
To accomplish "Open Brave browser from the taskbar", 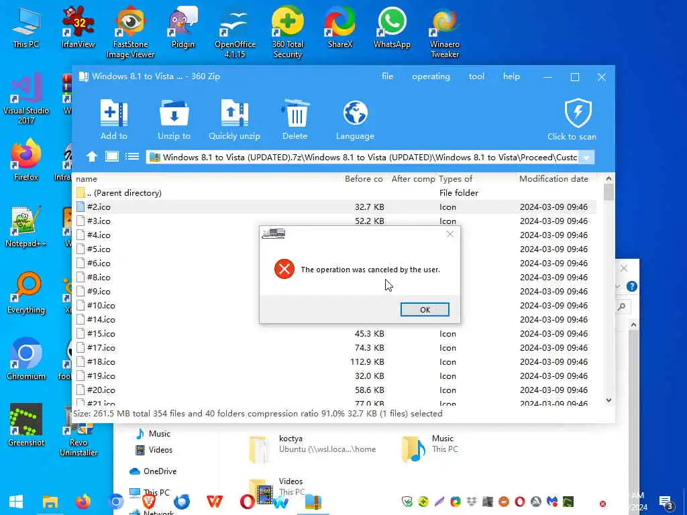I will (x=149, y=502).
